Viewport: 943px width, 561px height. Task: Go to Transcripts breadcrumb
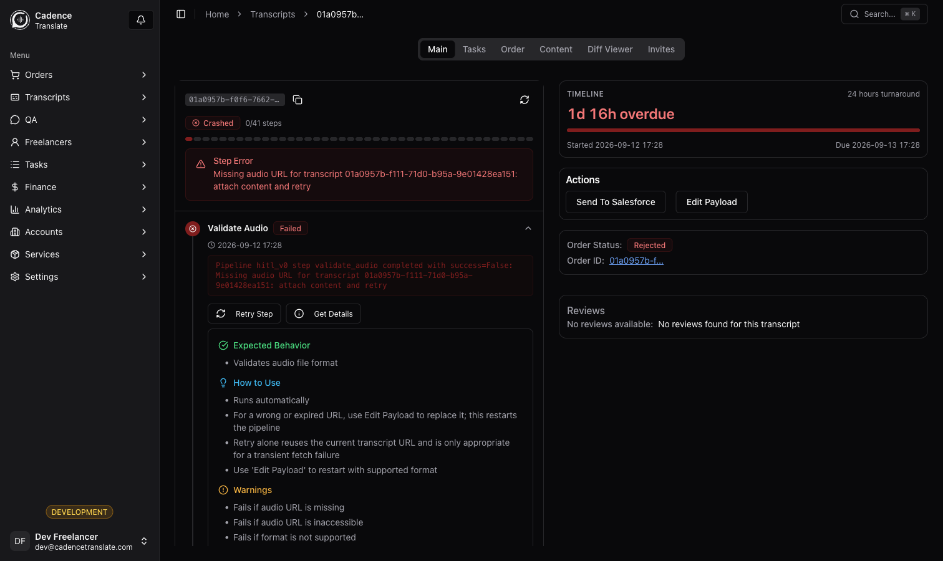(273, 14)
